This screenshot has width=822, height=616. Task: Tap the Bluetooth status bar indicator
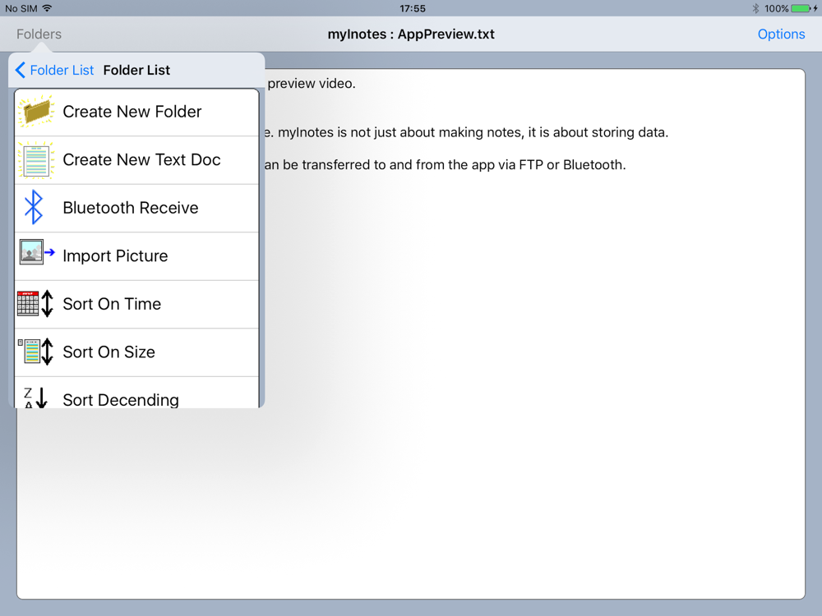click(755, 8)
